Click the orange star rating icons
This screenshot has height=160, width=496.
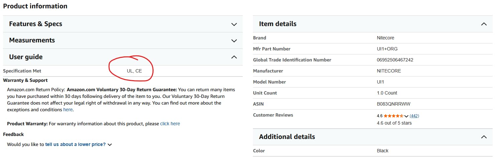coord(393,116)
